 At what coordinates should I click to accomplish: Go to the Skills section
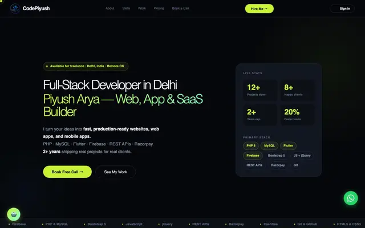point(126,8)
